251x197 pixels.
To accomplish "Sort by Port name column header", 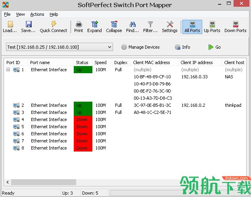I will [x=51, y=63].
